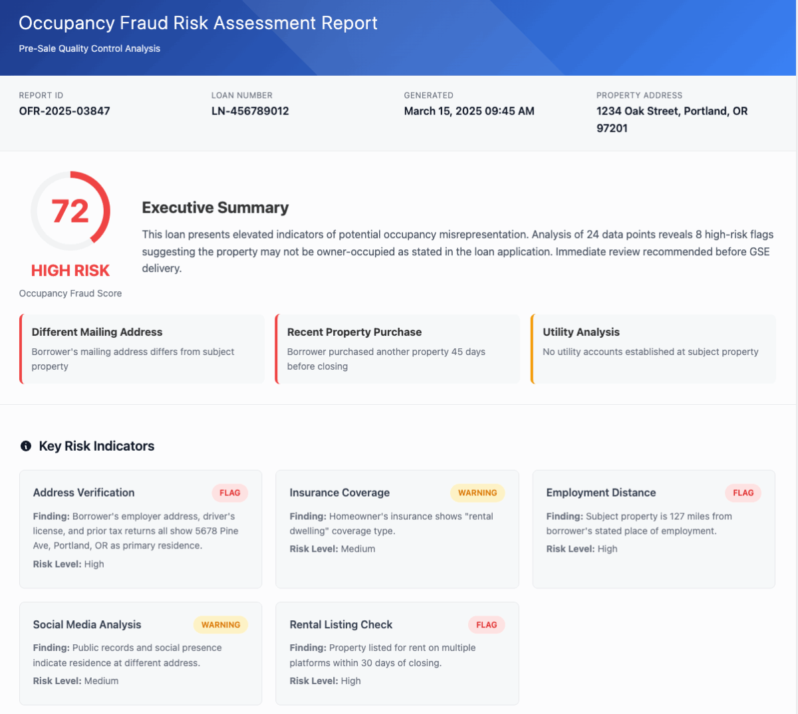Open the Different Mailing Address summary card
The width and height of the screenshot is (798, 714).
pyautogui.click(x=142, y=349)
